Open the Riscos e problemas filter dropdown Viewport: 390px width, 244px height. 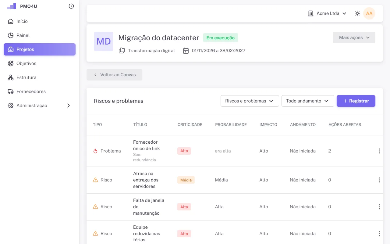coord(250,101)
